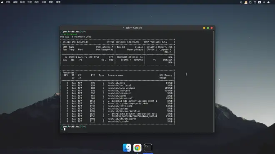Launch Google Chrome from the dock
The width and height of the screenshot is (275, 154).
pos(137,148)
